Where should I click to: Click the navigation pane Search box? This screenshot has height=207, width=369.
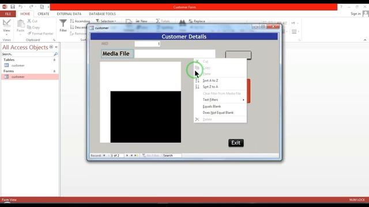[x=27, y=54]
